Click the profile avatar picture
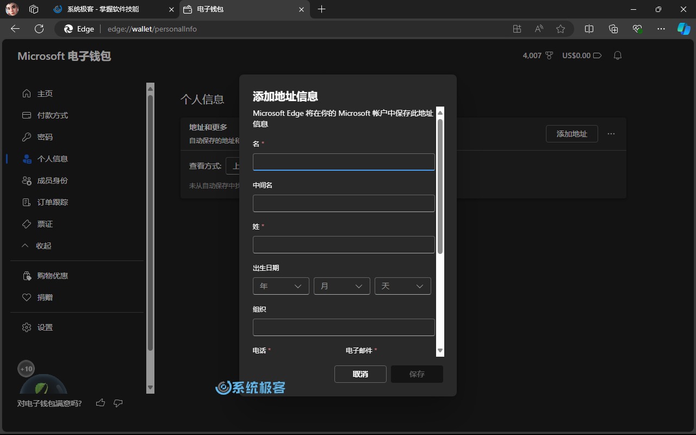 [12, 9]
